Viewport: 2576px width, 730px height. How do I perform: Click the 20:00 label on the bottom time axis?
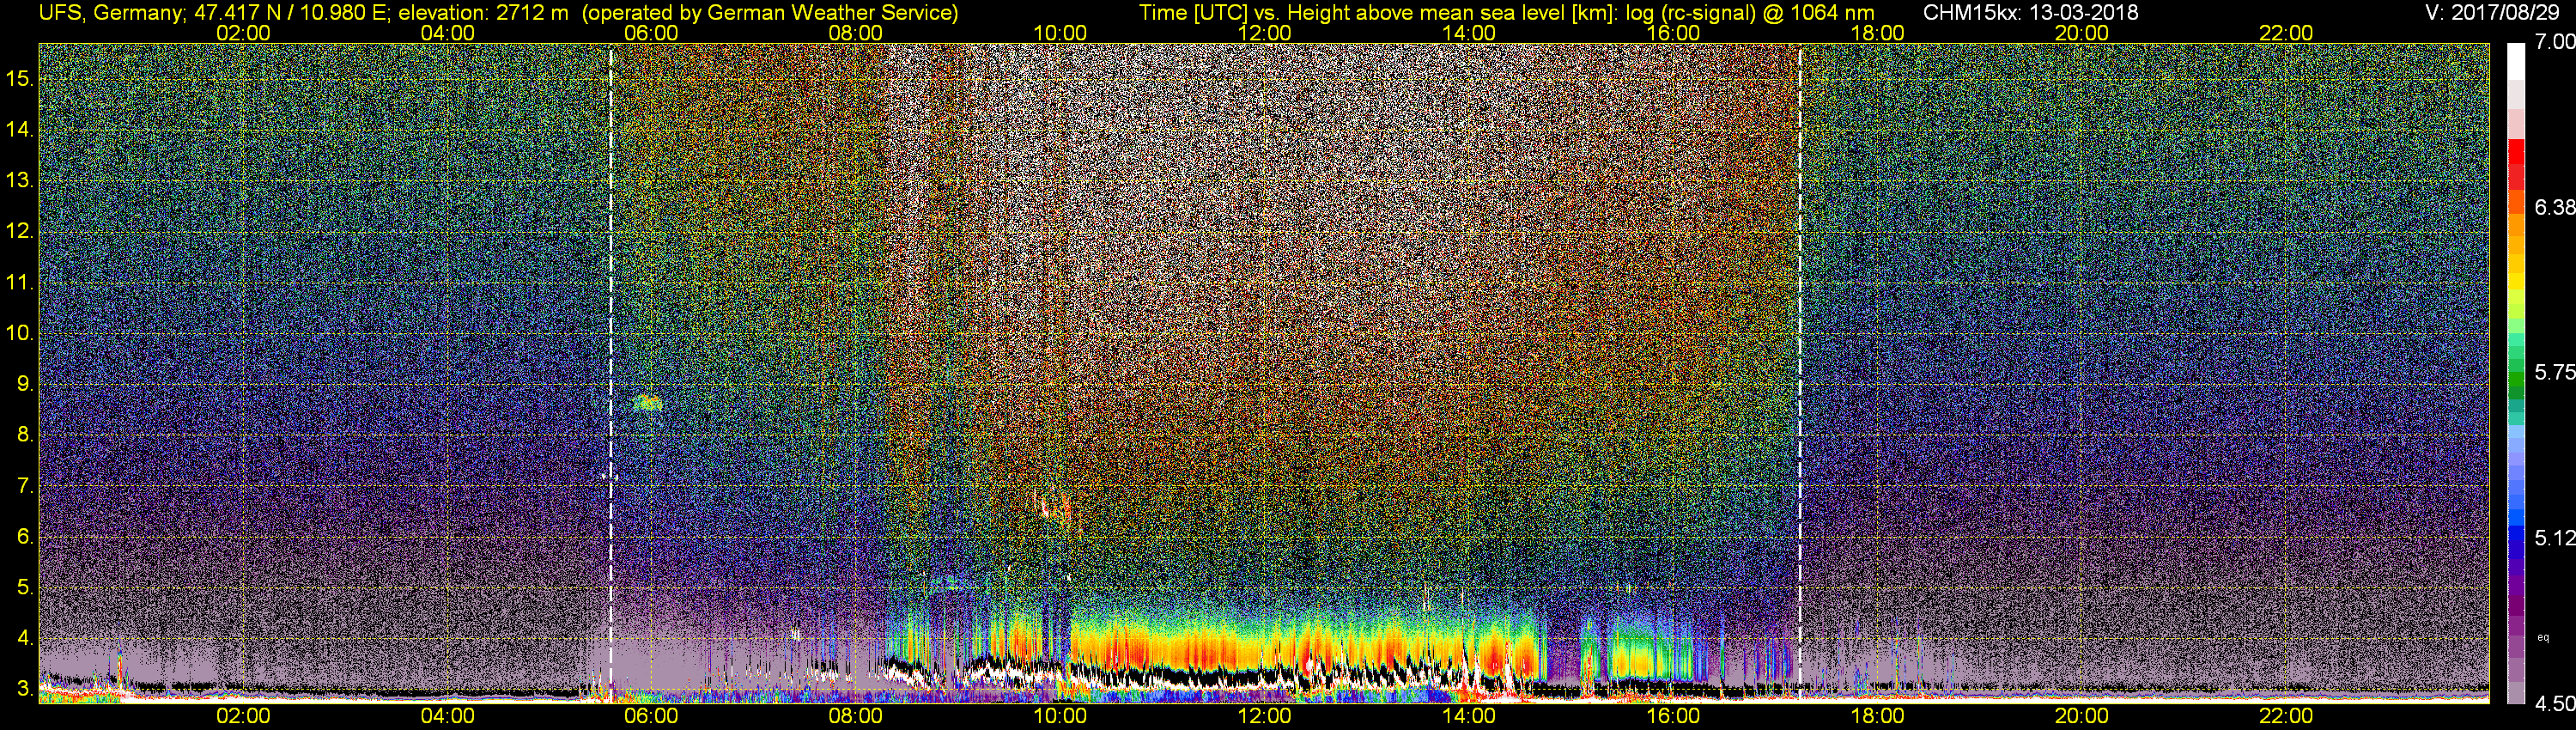(2082, 716)
